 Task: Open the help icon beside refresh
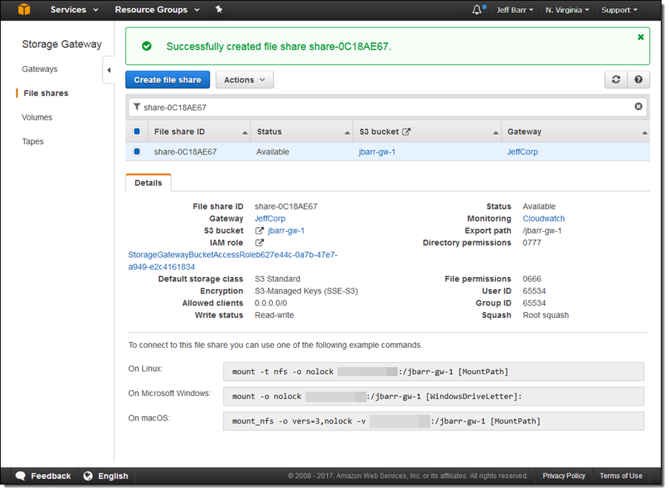[640, 80]
